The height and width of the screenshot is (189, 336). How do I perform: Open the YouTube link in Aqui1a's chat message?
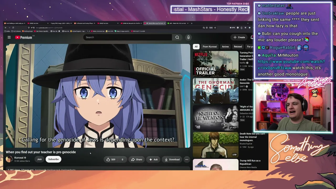click(x=291, y=65)
